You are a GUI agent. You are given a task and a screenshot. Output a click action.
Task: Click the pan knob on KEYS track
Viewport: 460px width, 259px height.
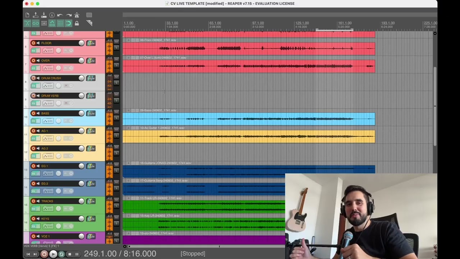tap(58, 226)
